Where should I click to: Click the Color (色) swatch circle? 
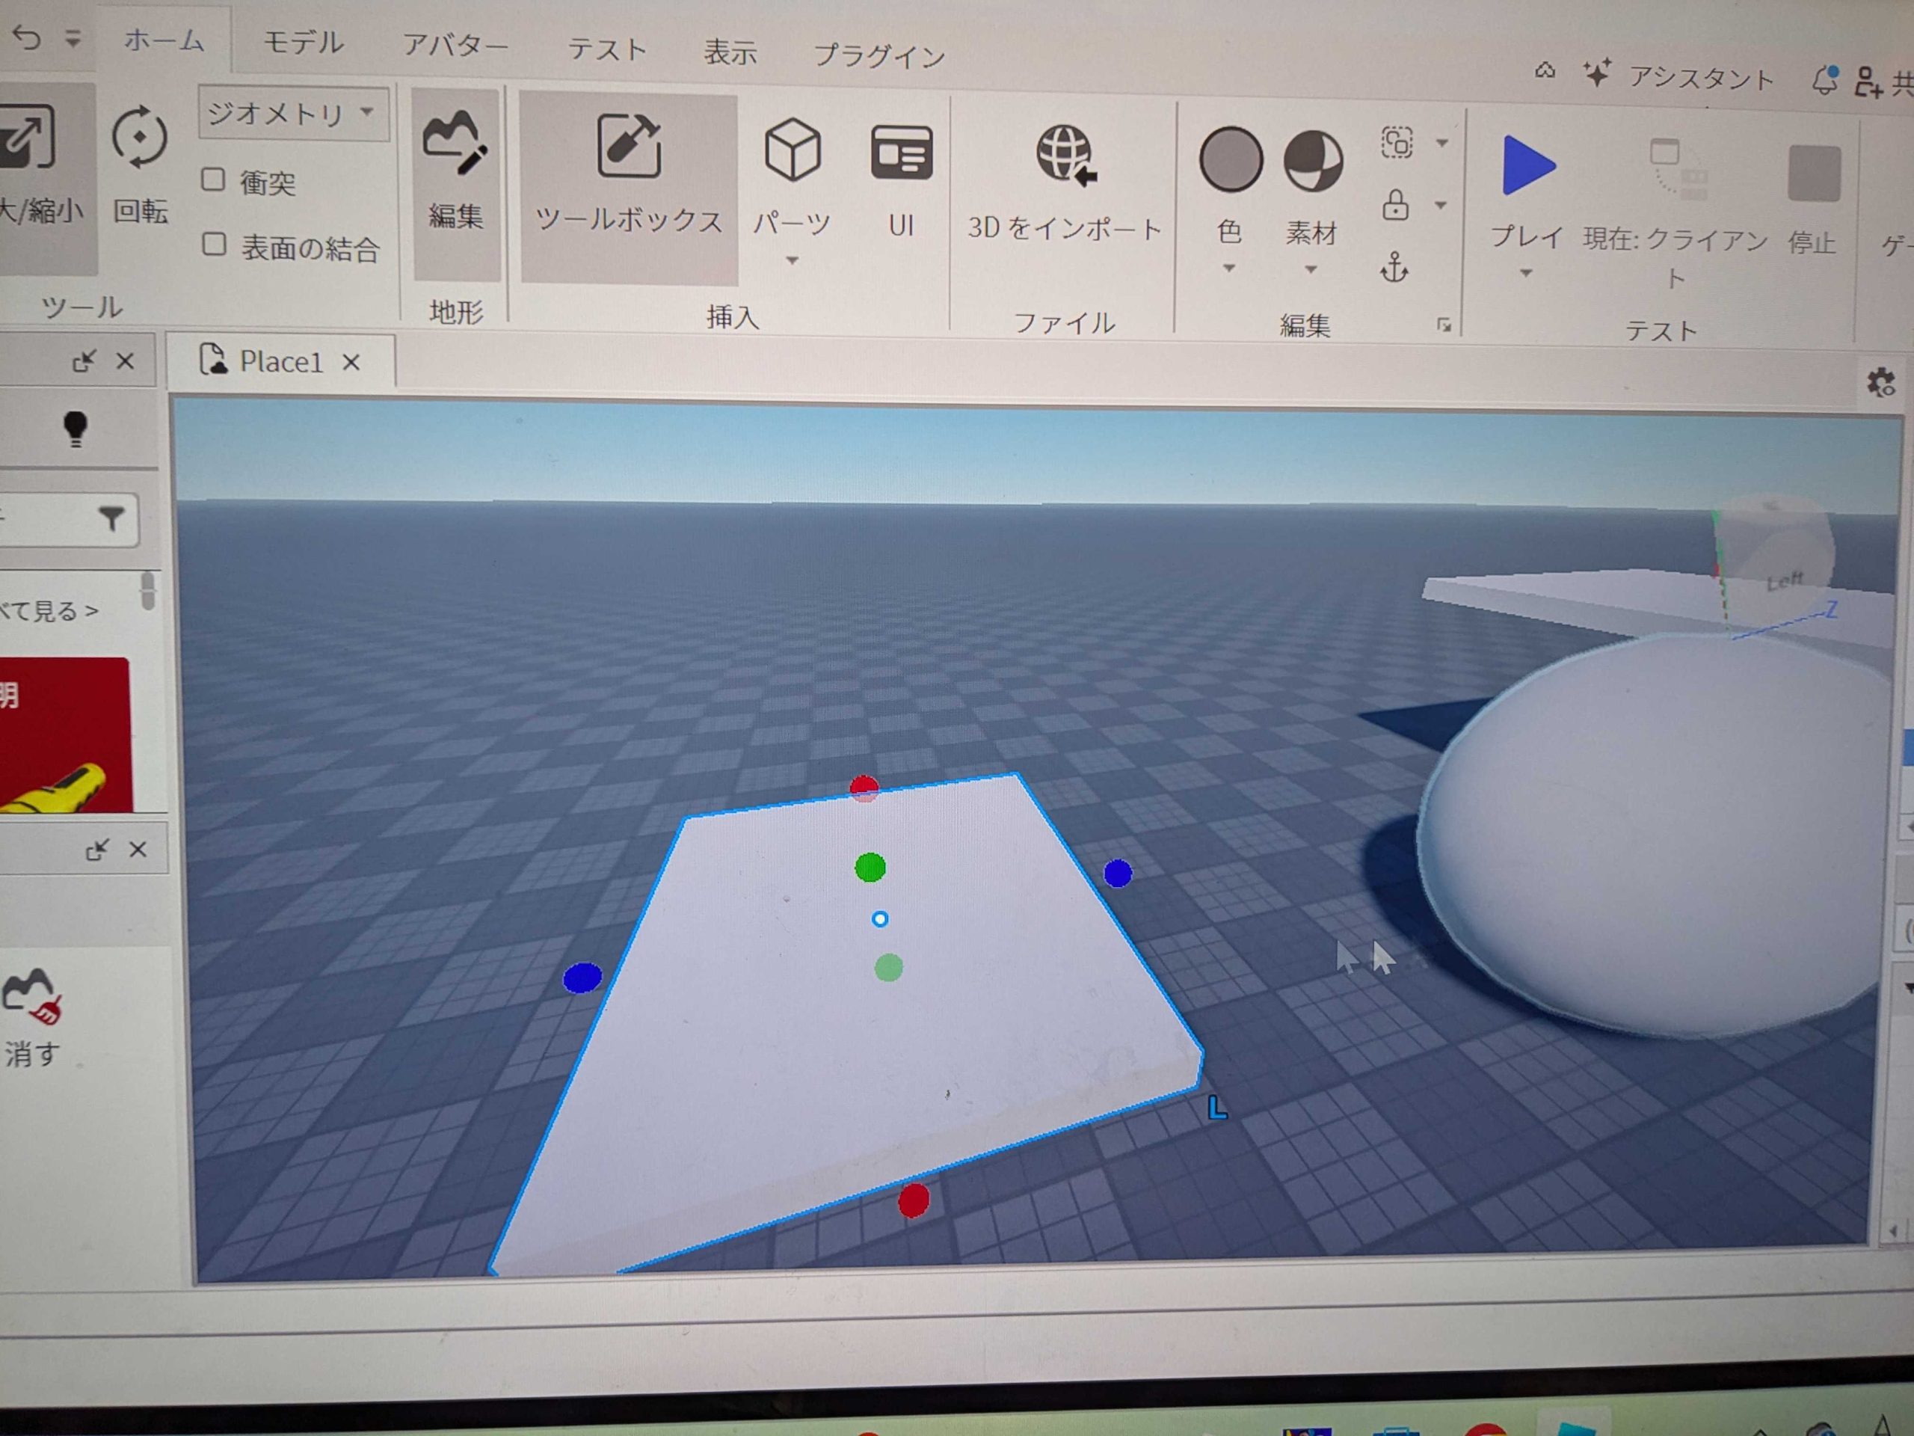[1230, 160]
